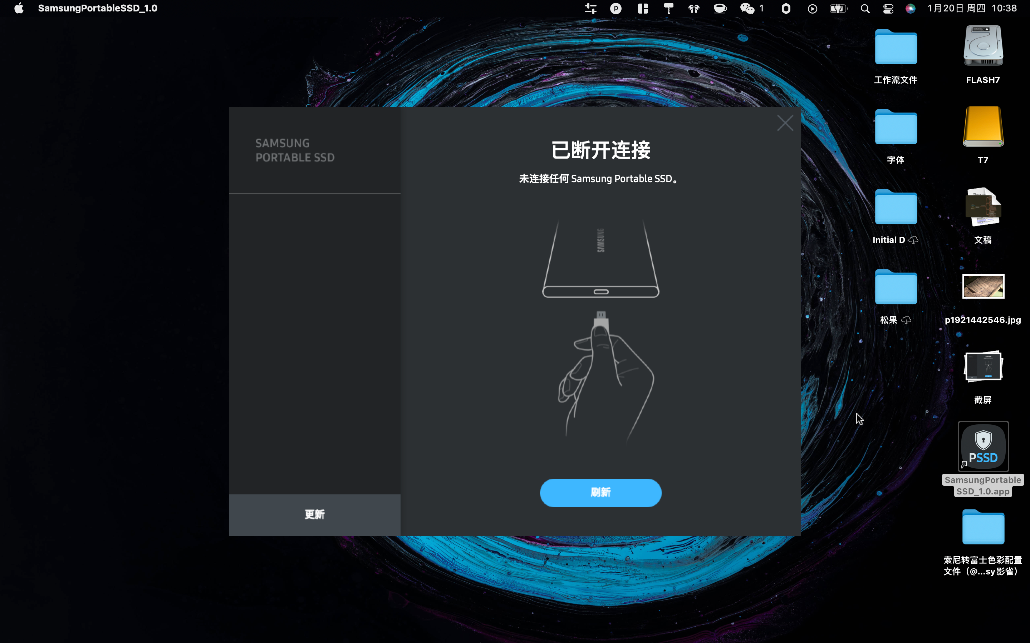
Task: Open the 工作流文件 folder
Action: pyautogui.click(x=896, y=48)
